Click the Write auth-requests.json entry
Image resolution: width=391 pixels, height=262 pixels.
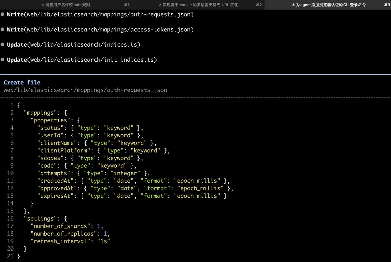pos(100,14)
